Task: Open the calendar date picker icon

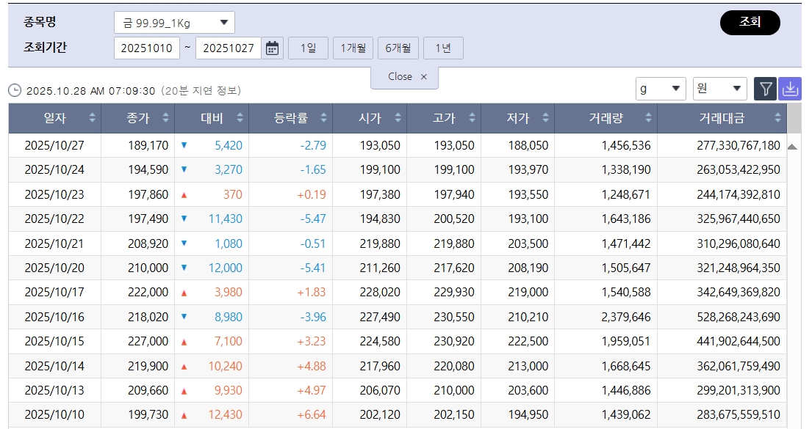Action: (272, 47)
